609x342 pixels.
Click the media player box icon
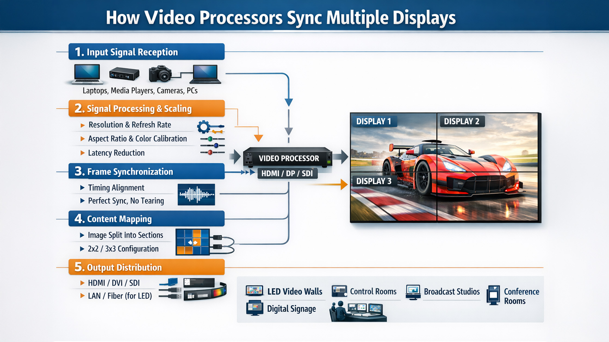[124, 74]
